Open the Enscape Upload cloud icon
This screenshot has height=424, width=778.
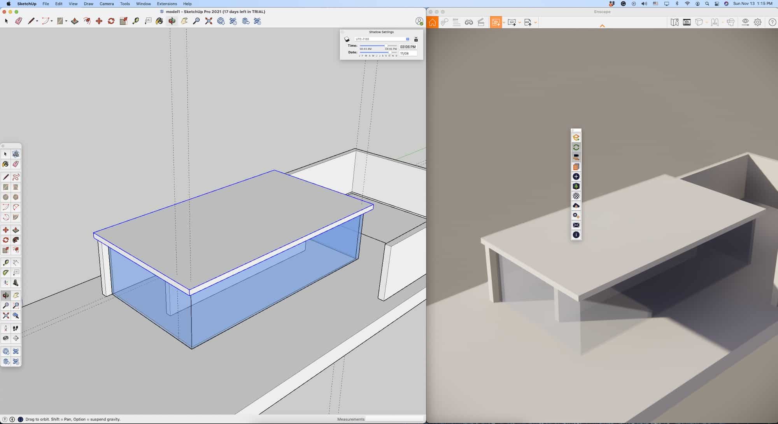pos(576,206)
